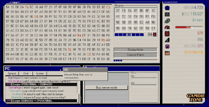Click AcidRain's about to quit message

tap(43, 94)
